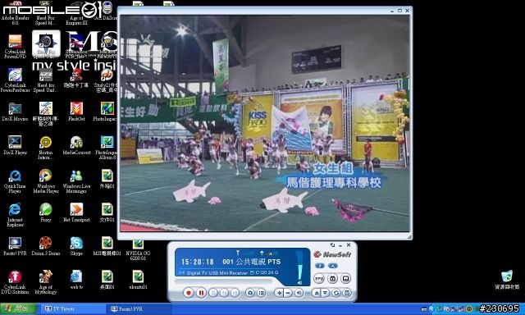Launch Windows Live Messenger shortcut
This screenshot has height=315, width=525.
click(x=76, y=182)
